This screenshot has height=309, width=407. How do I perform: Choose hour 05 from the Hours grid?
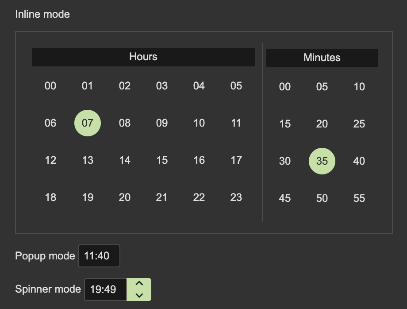tap(236, 86)
